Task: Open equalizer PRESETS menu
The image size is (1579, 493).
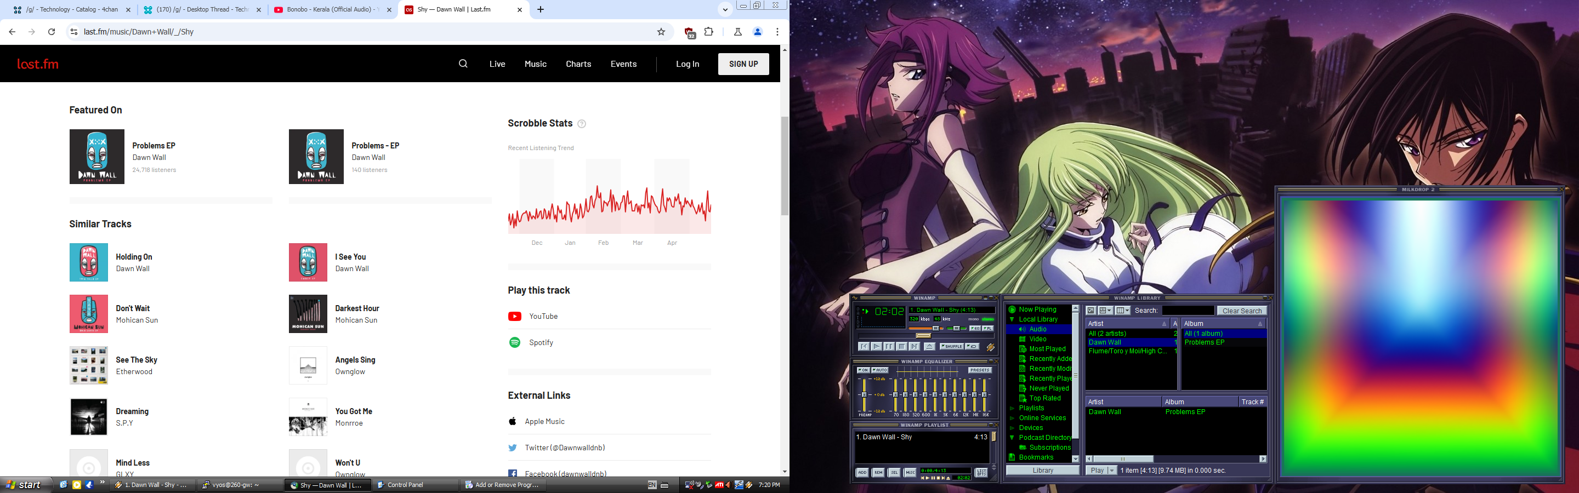Action: tap(980, 370)
